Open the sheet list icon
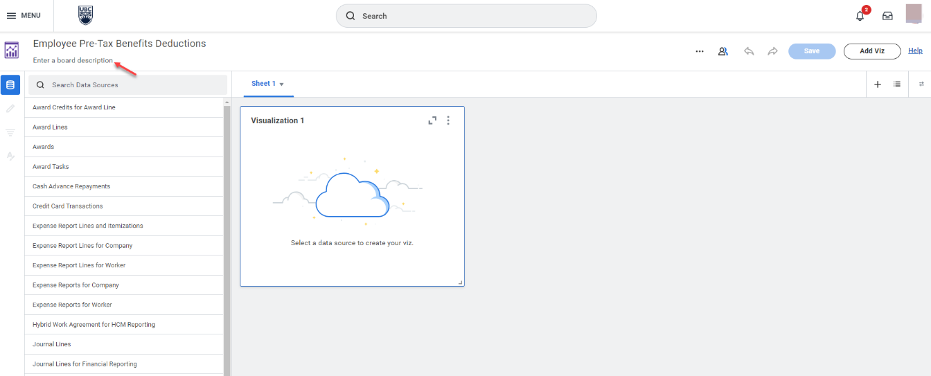This screenshot has height=376, width=931. click(897, 84)
